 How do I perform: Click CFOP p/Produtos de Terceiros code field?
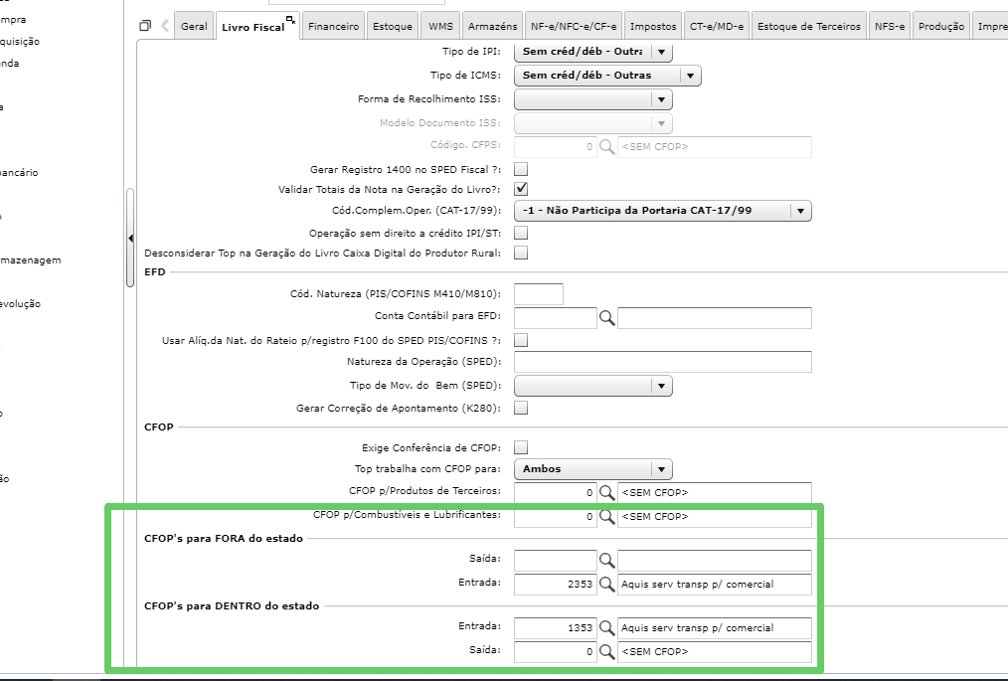(x=556, y=492)
